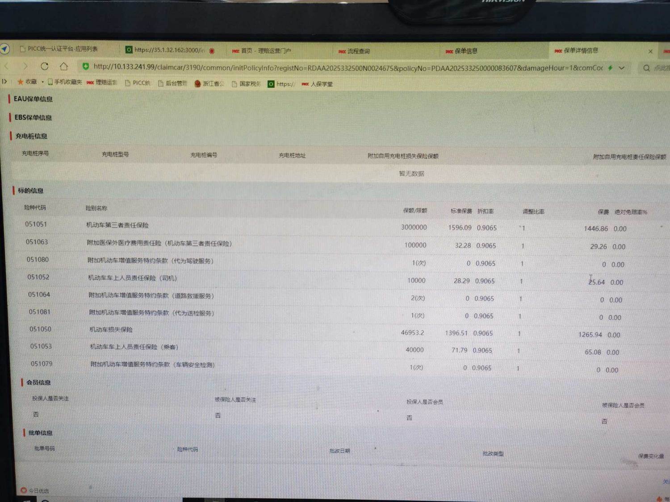Click the green security shield in address bar
670x502 pixels.
click(85, 66)
